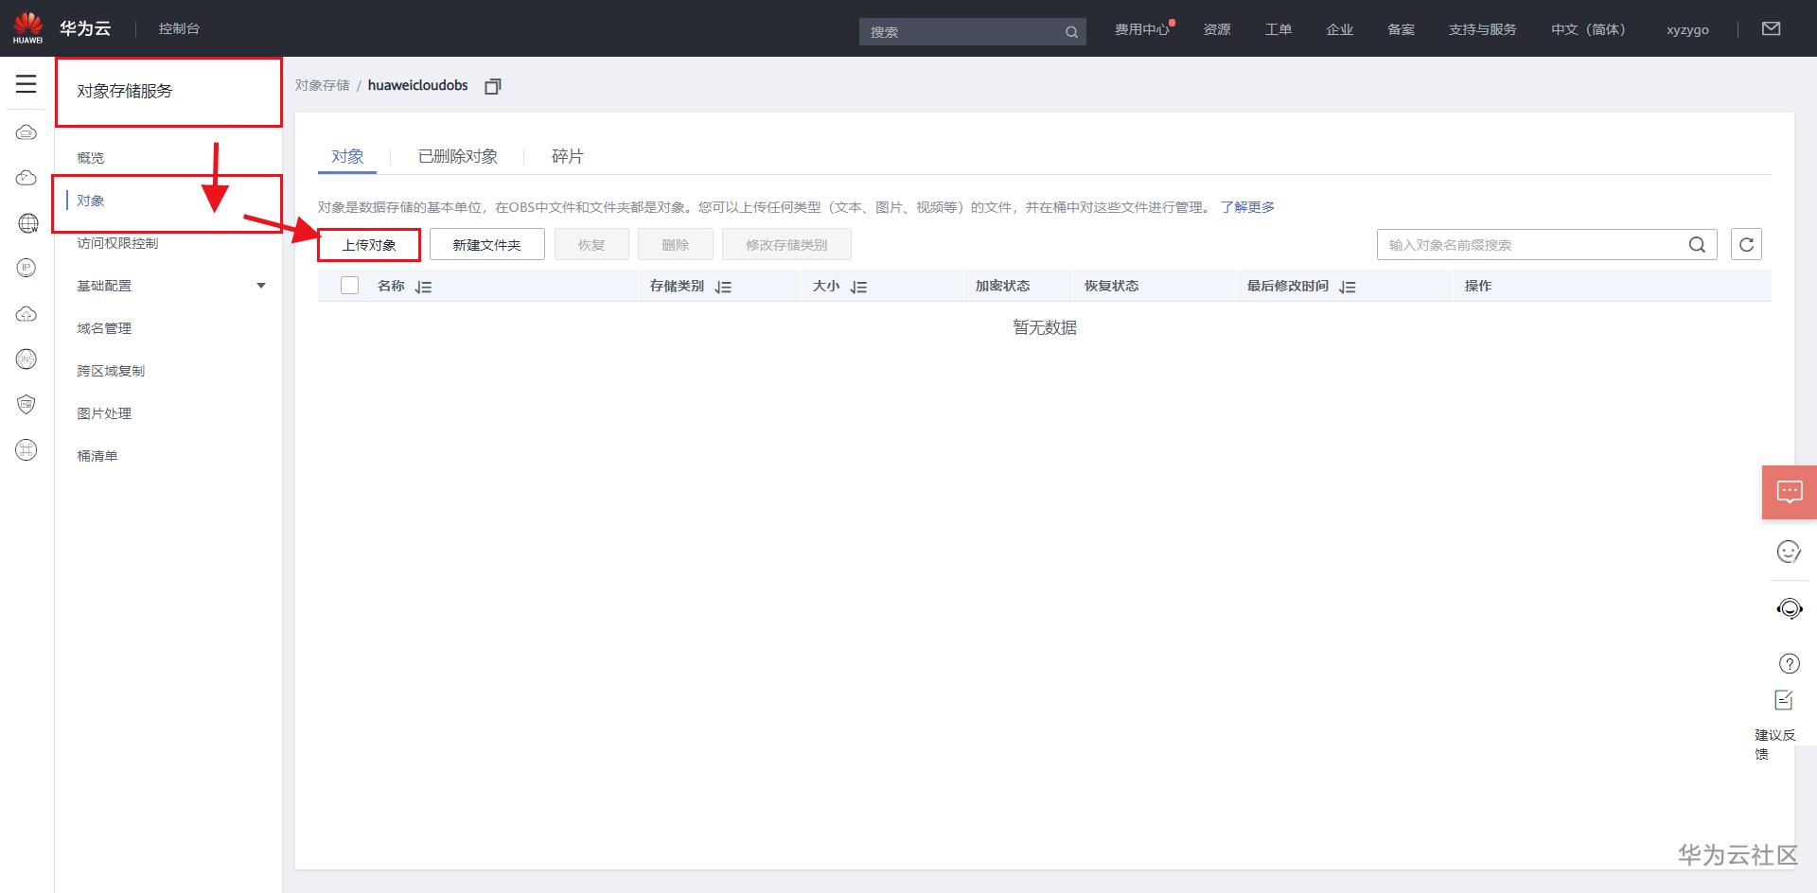Open the 了解更多 link

pos(1247,206)
